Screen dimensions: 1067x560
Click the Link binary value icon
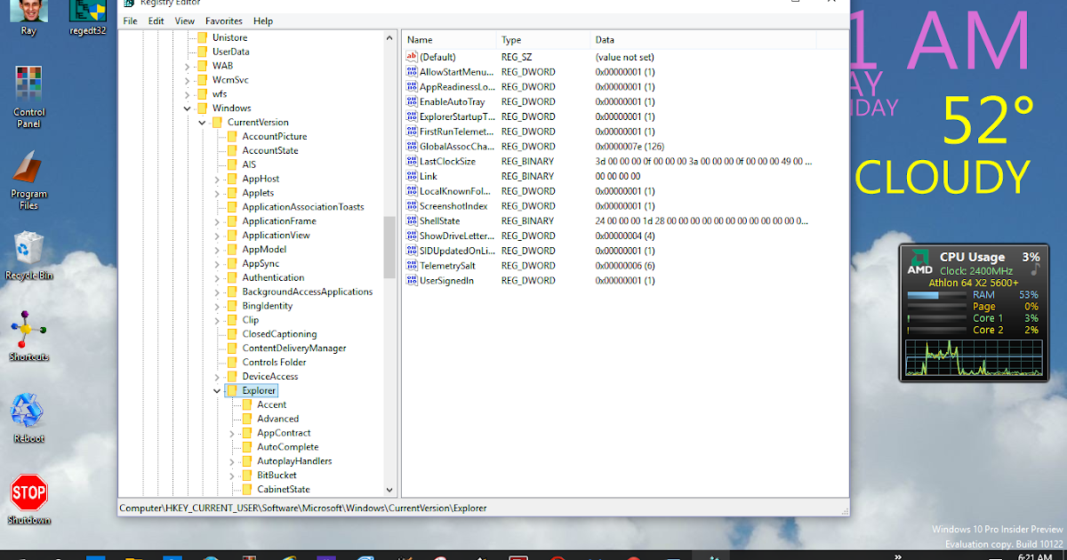click(x=412, y=176)
